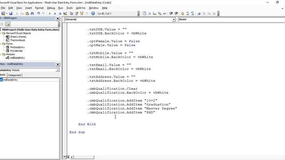The height and width of the screenshot is (160, 285).
Task: Open the insert object dropdown arrow beside the Excel icon
Action: coord(7,13)
